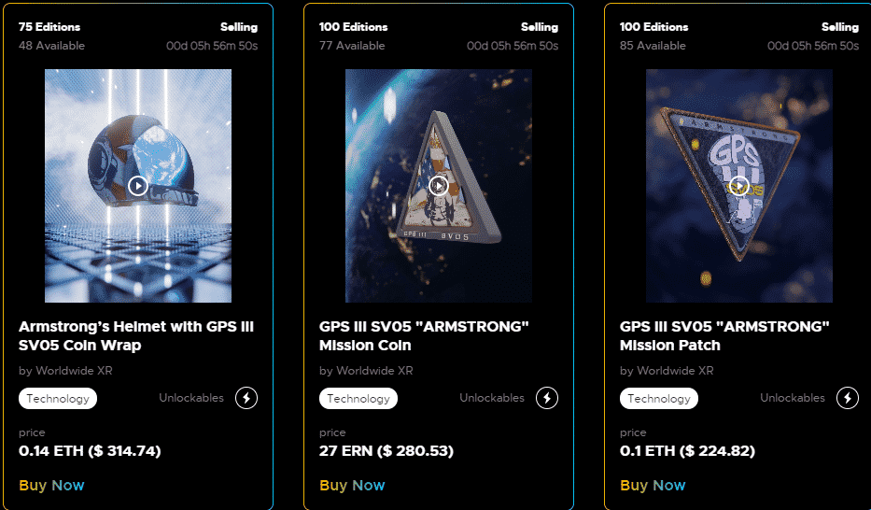Open the GPS III SV05 Mission Coin title

[424, 335]
